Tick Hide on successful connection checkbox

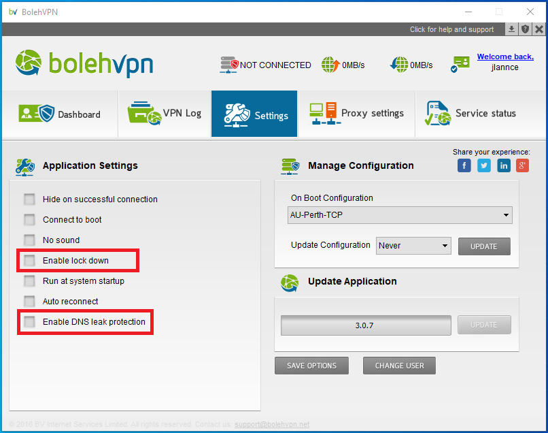point(29,199)
